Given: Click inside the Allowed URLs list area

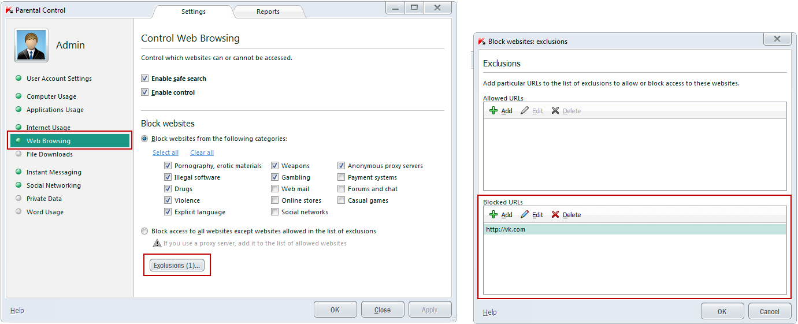Looking at the screenshot, I should pyautogui.click(x=635, y=154).
